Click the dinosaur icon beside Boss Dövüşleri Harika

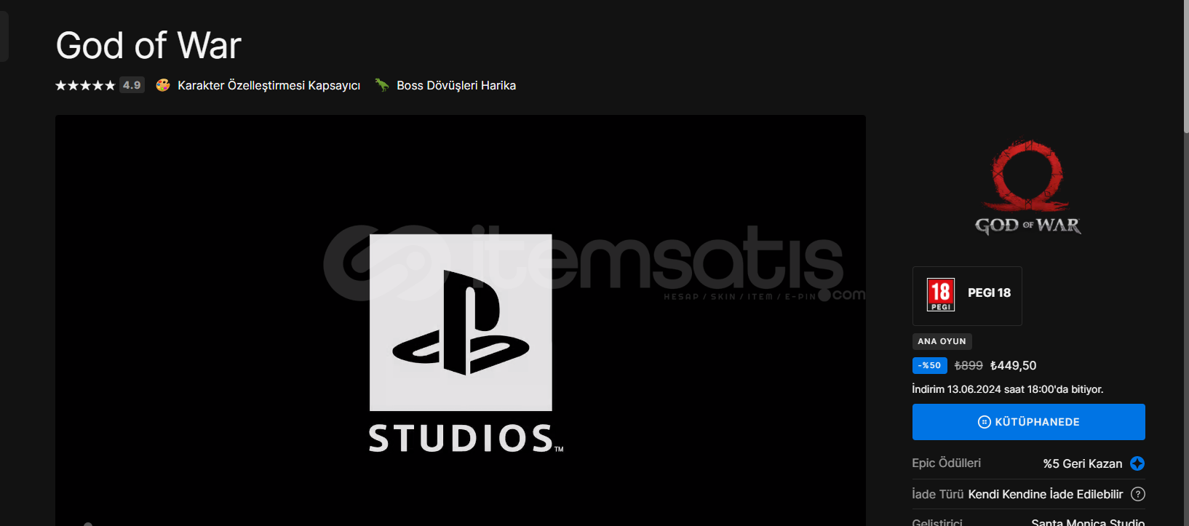pos(382,85)
